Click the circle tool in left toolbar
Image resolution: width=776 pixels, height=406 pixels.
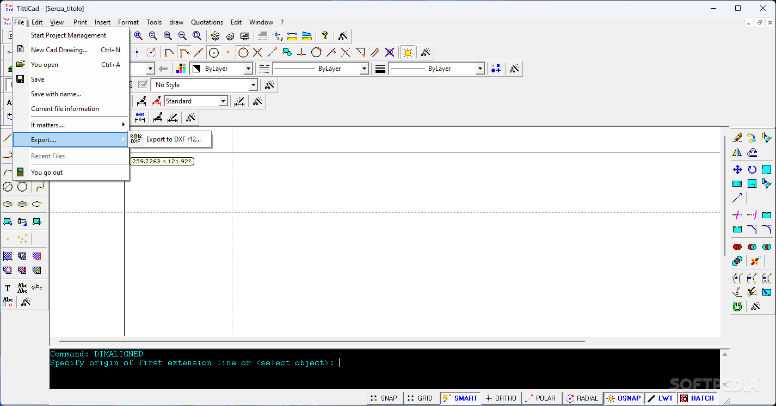22,187
